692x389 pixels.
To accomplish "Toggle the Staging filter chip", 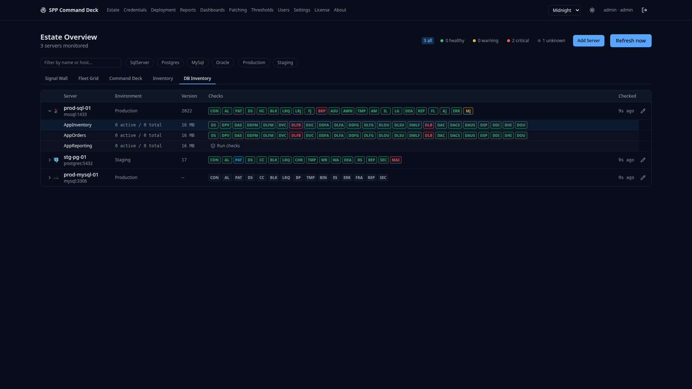I will pyautogui.click(x=285, y=63).
